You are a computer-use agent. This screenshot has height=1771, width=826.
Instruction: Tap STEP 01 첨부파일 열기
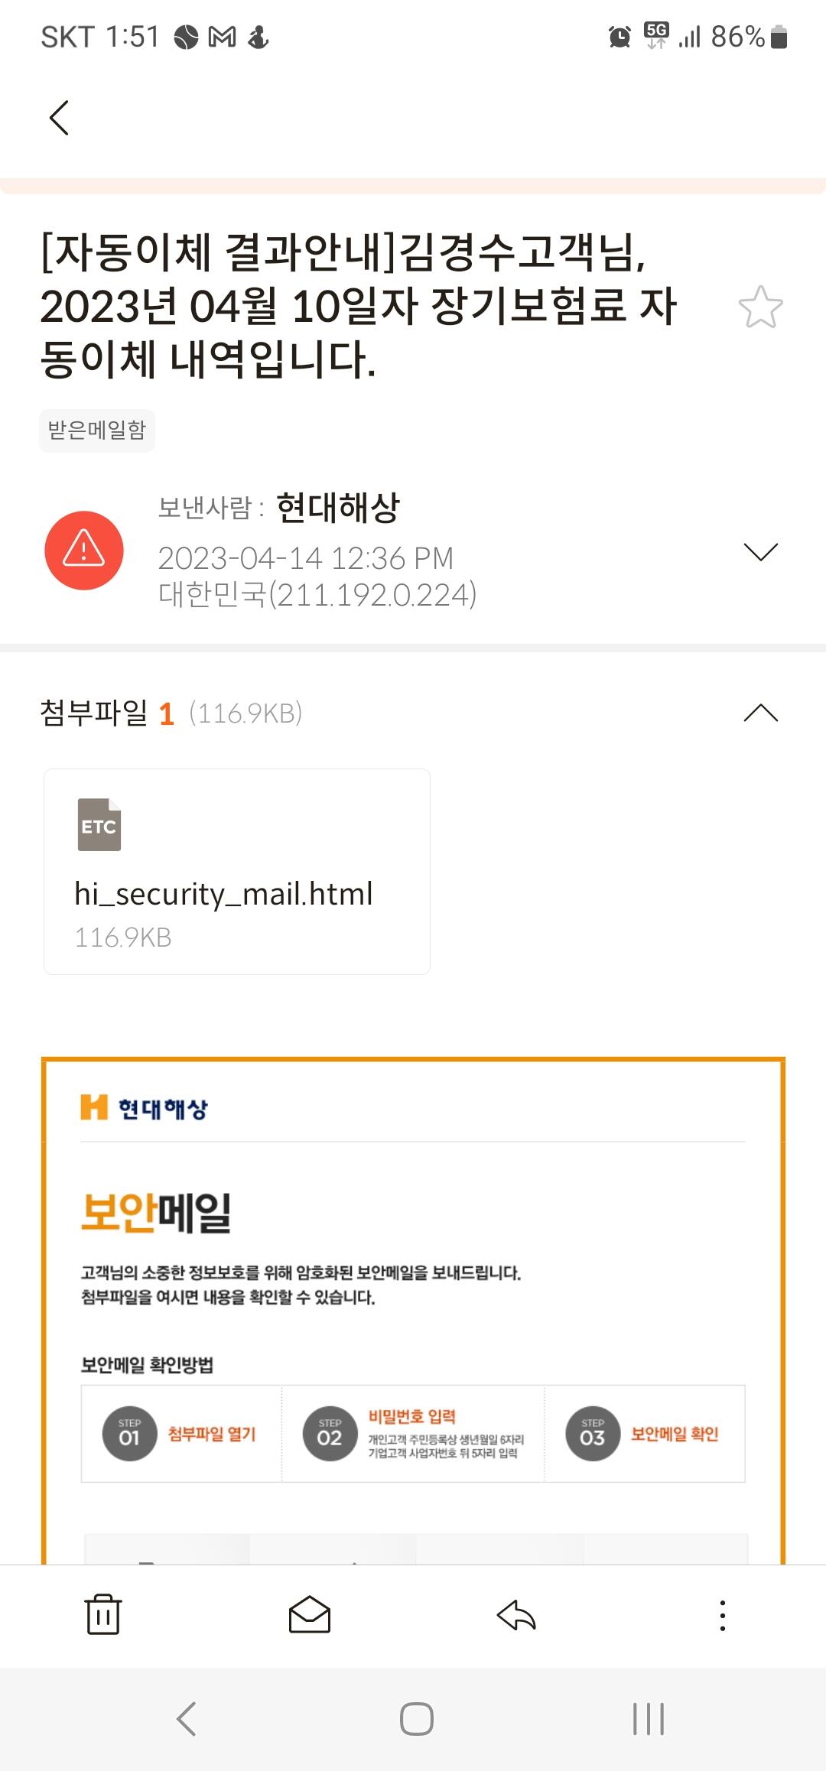click(182, 1434)
